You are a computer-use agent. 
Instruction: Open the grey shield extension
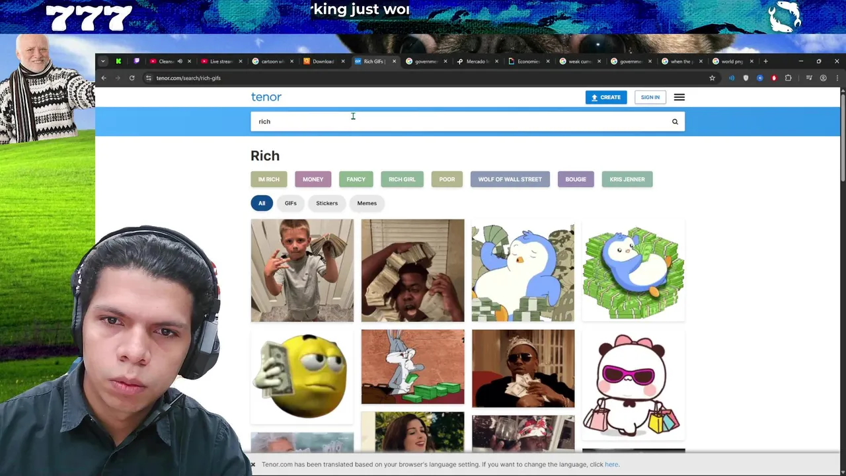click(746, 78)
